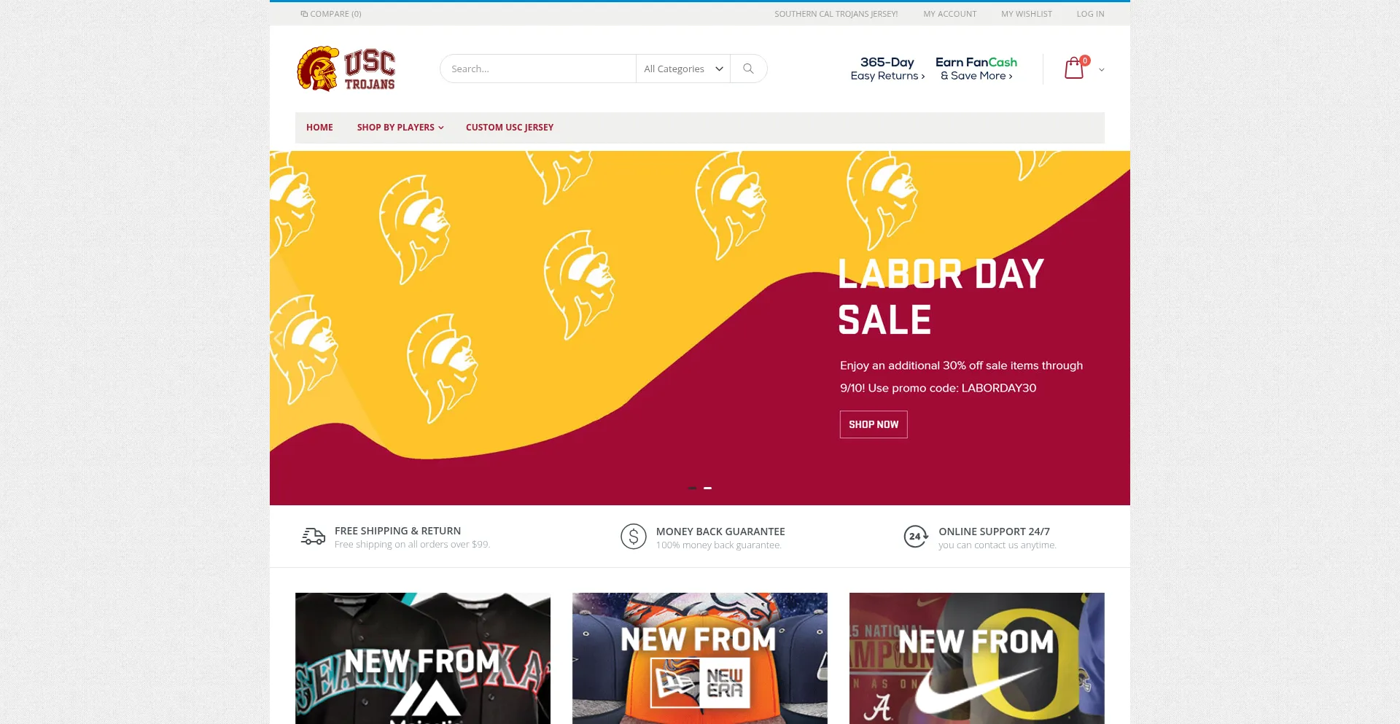This screenshot has width=1400, height=724.
Task: Open the Custom USC Jersey menu
Action: (x=510, y=128)
